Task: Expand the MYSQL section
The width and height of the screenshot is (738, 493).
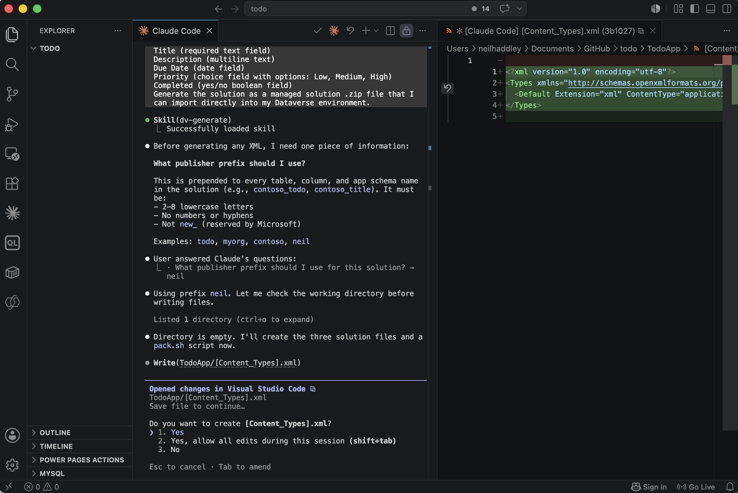Action: pos(80,473)
